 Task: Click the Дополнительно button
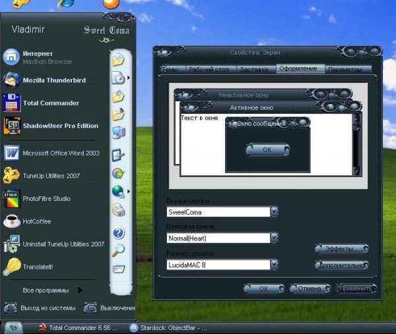tap(341, 265)
